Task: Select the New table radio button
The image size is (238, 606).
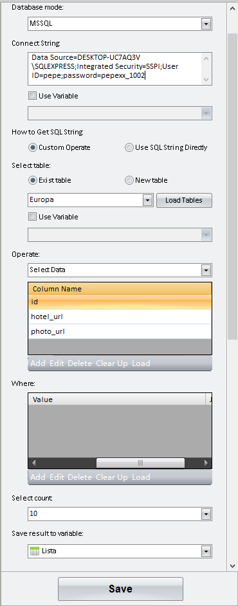Action: [x=129, y=180]
